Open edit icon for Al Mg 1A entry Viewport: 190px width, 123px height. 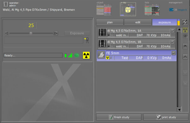tap(173, 31)
